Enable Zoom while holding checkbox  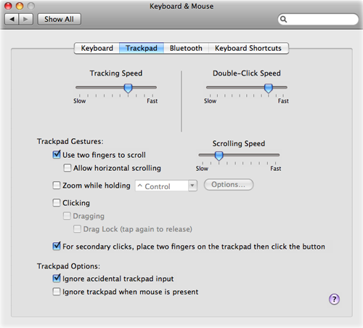click(57, 185)
